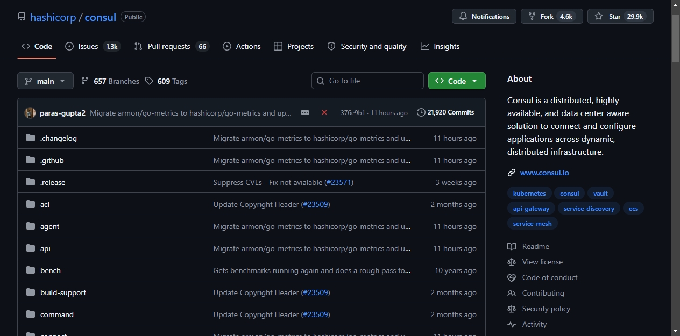This screenshot has height=336, width=680.
Task: Open #23571 link in .release row
Action: coord(339,182)
